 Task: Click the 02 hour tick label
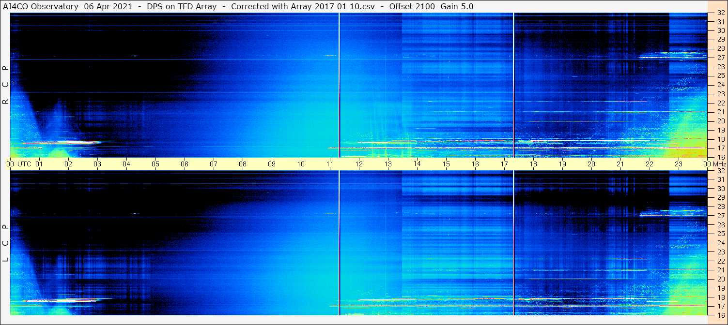68,164
